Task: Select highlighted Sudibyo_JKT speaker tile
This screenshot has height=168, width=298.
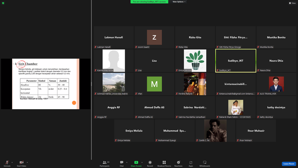Action: pyautogui.click(x=236, y=61)
